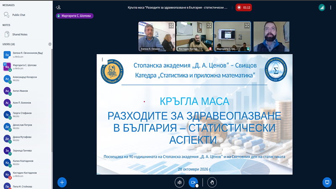Click the presentation slide КРЪГЛА МАСА heading
The height and width of the screenshot is (189, 336).
[x=194, y=101]
